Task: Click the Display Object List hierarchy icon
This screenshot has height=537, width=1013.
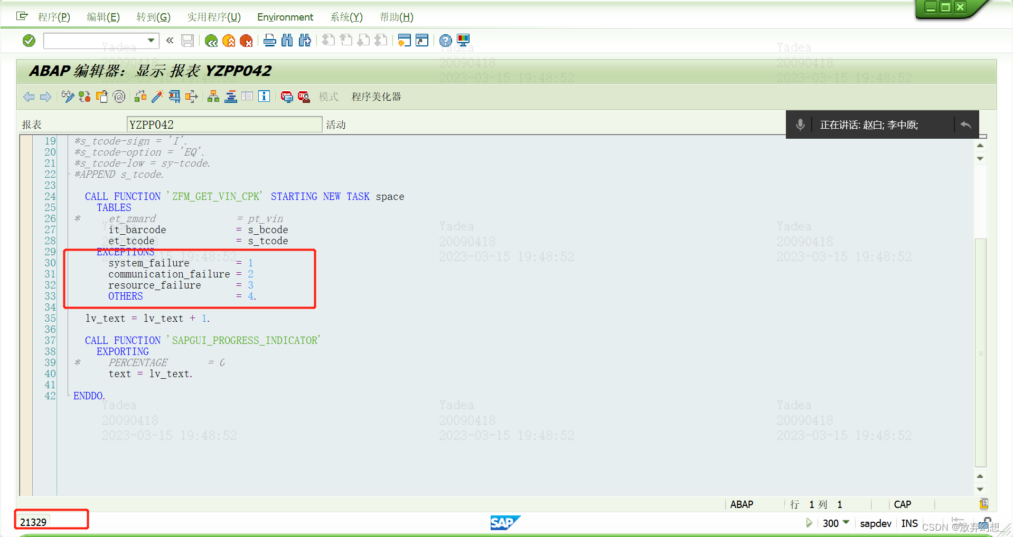Action: coord(213,97)
